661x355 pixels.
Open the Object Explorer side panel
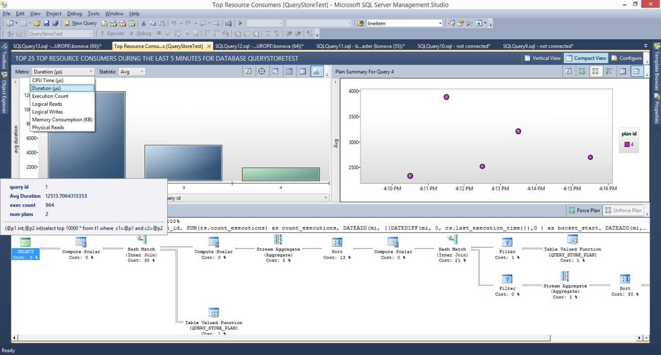point(5,93)
